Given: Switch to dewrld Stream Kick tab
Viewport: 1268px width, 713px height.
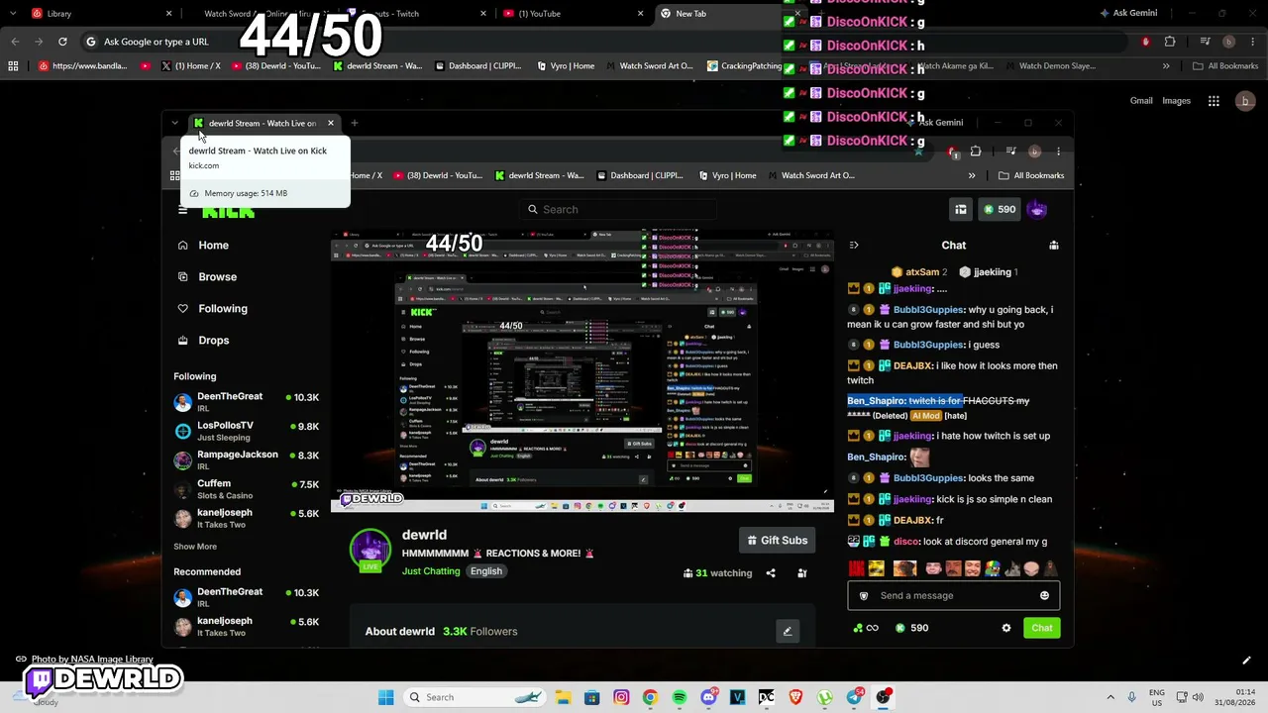Looking at the screenshot, I should point(264,124).
